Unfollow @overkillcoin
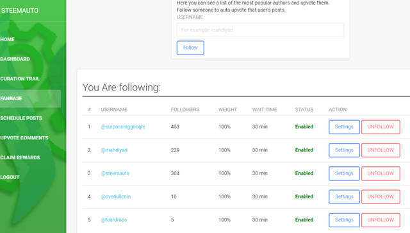 (x=381, y=197)
